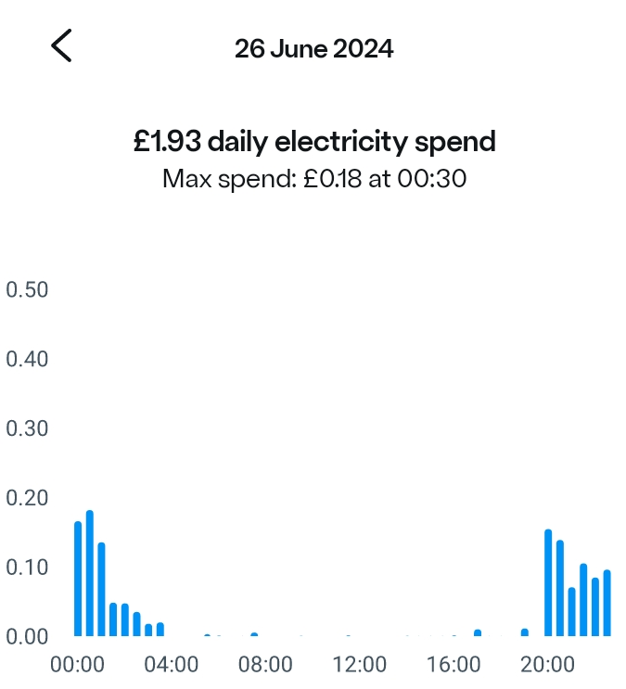Tap the first bar at 00:00
This screenshot has width=626, height=689.
78,579
